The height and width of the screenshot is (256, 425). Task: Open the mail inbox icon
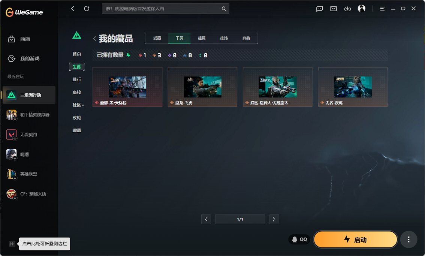pos(333,9)
